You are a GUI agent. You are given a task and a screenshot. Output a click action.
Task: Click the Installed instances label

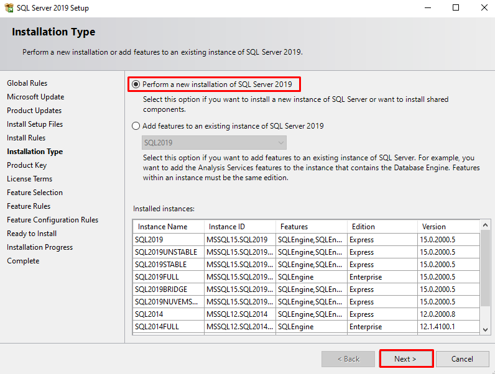coord(164,209)
